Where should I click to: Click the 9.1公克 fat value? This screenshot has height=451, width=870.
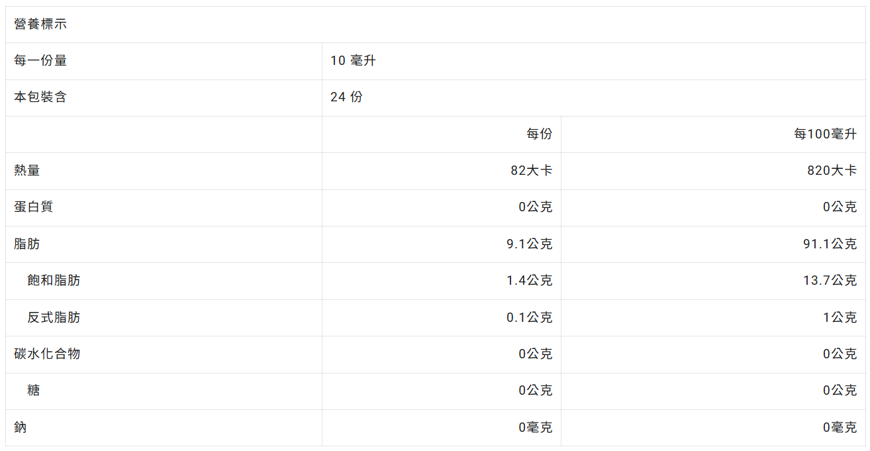(529, 244)
